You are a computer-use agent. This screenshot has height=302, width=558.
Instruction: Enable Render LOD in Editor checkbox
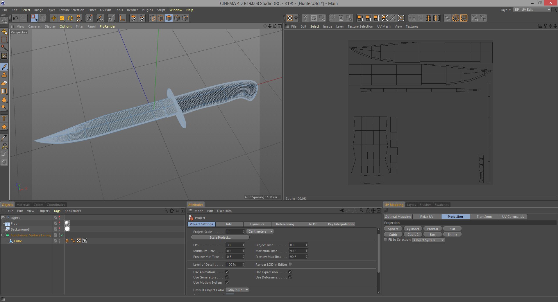coord(290,264)
